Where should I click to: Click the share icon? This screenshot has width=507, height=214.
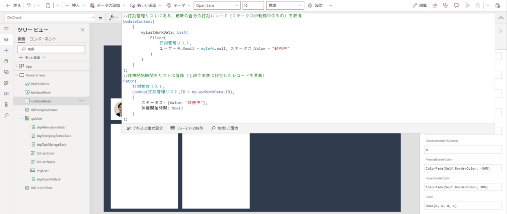(x=435, y=5)
